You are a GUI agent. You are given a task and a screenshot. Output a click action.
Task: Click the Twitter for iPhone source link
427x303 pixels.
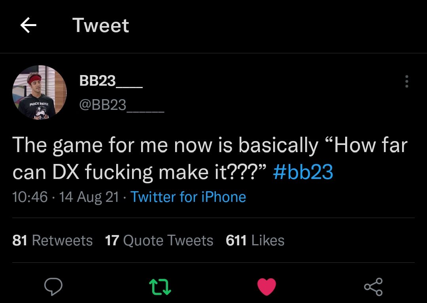click(x=188, y=197)
